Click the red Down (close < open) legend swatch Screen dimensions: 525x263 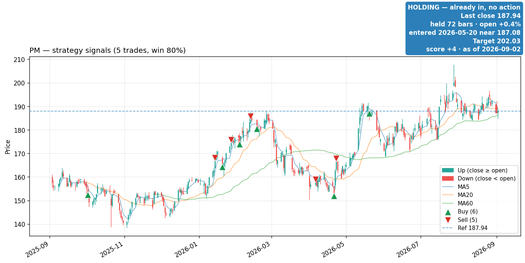pyautogui.click(x=448, y=179)
